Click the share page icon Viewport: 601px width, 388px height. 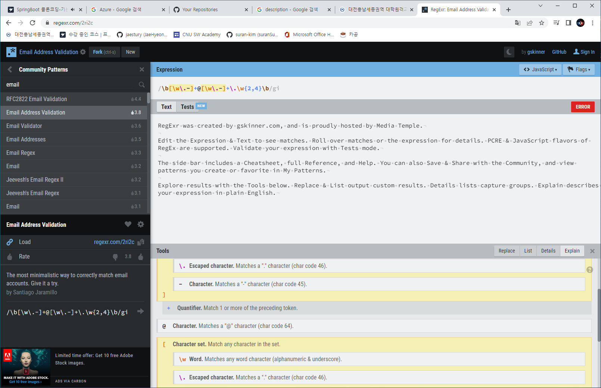point(530,23)
